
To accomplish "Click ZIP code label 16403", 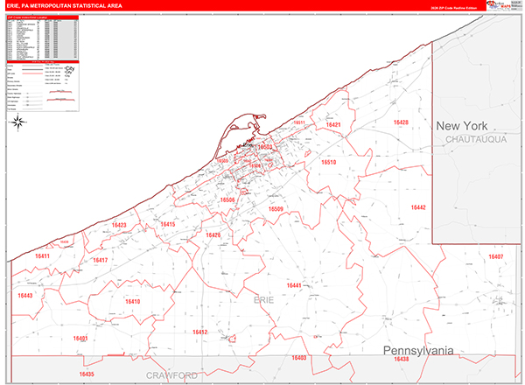I will [299, 358].
